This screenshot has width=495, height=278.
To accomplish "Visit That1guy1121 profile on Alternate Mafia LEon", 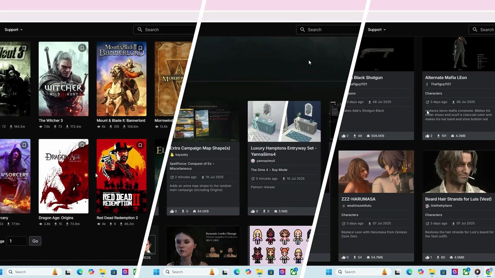I will tap(441, 84).
